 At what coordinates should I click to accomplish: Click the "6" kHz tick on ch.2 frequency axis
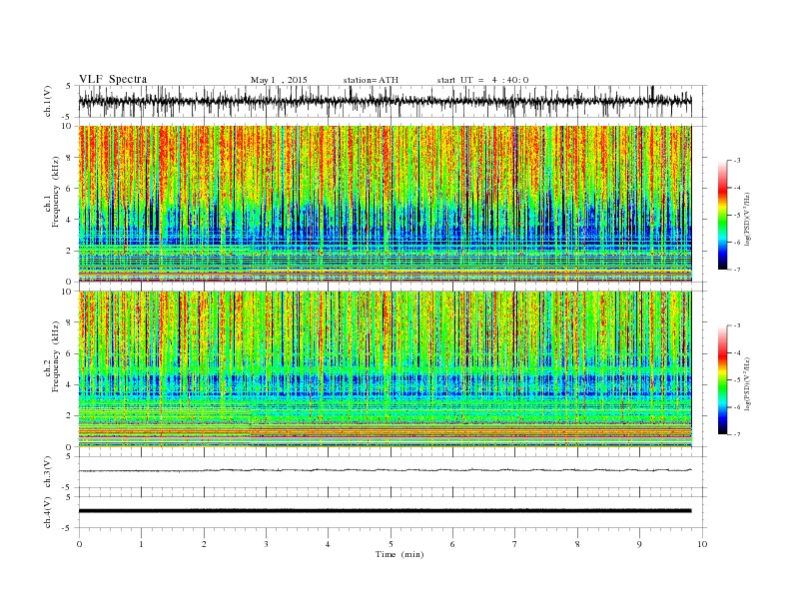point(69,353)
